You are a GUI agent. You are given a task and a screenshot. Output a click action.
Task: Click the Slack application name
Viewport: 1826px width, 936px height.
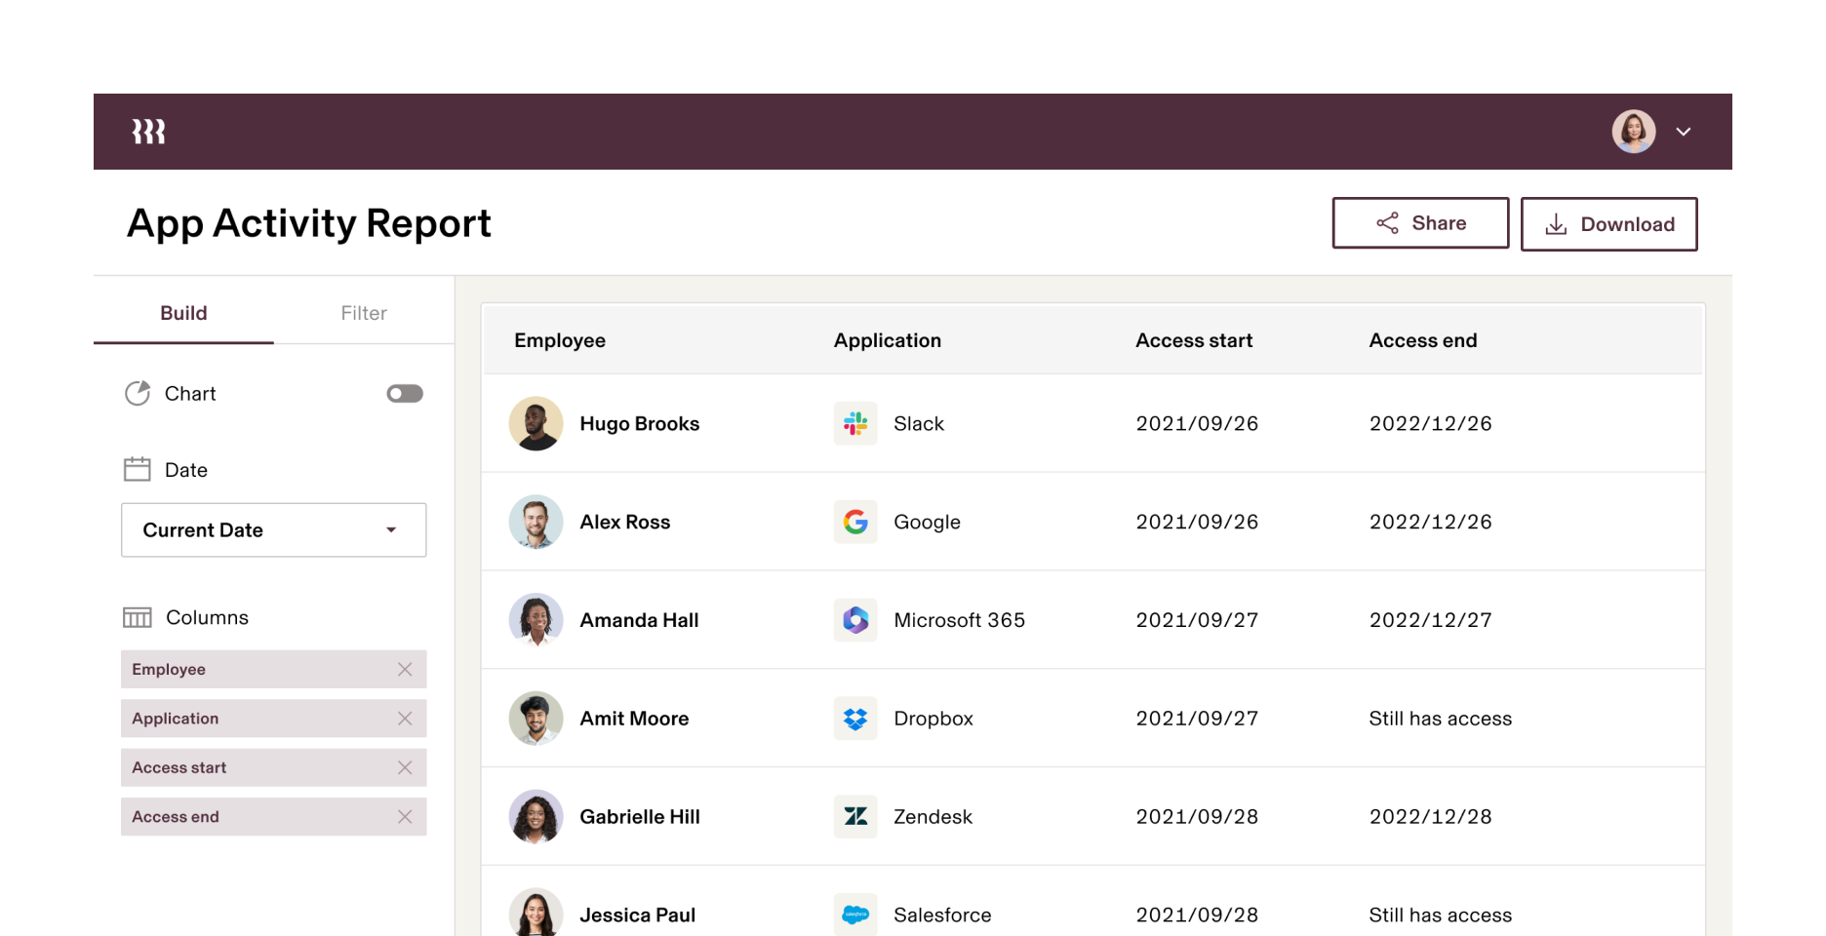point(919,423)
